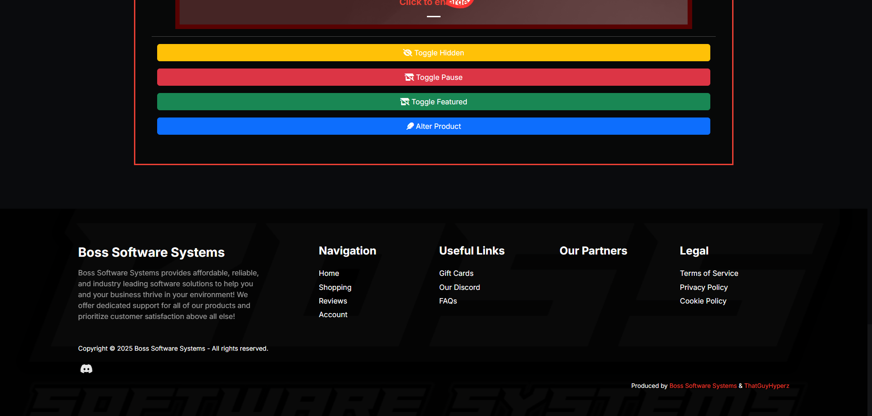This screenshot has width=872, height=416.
Task: Click the copyright 2025 notice text
Action: pyautogui.click(x=173, y=348)
